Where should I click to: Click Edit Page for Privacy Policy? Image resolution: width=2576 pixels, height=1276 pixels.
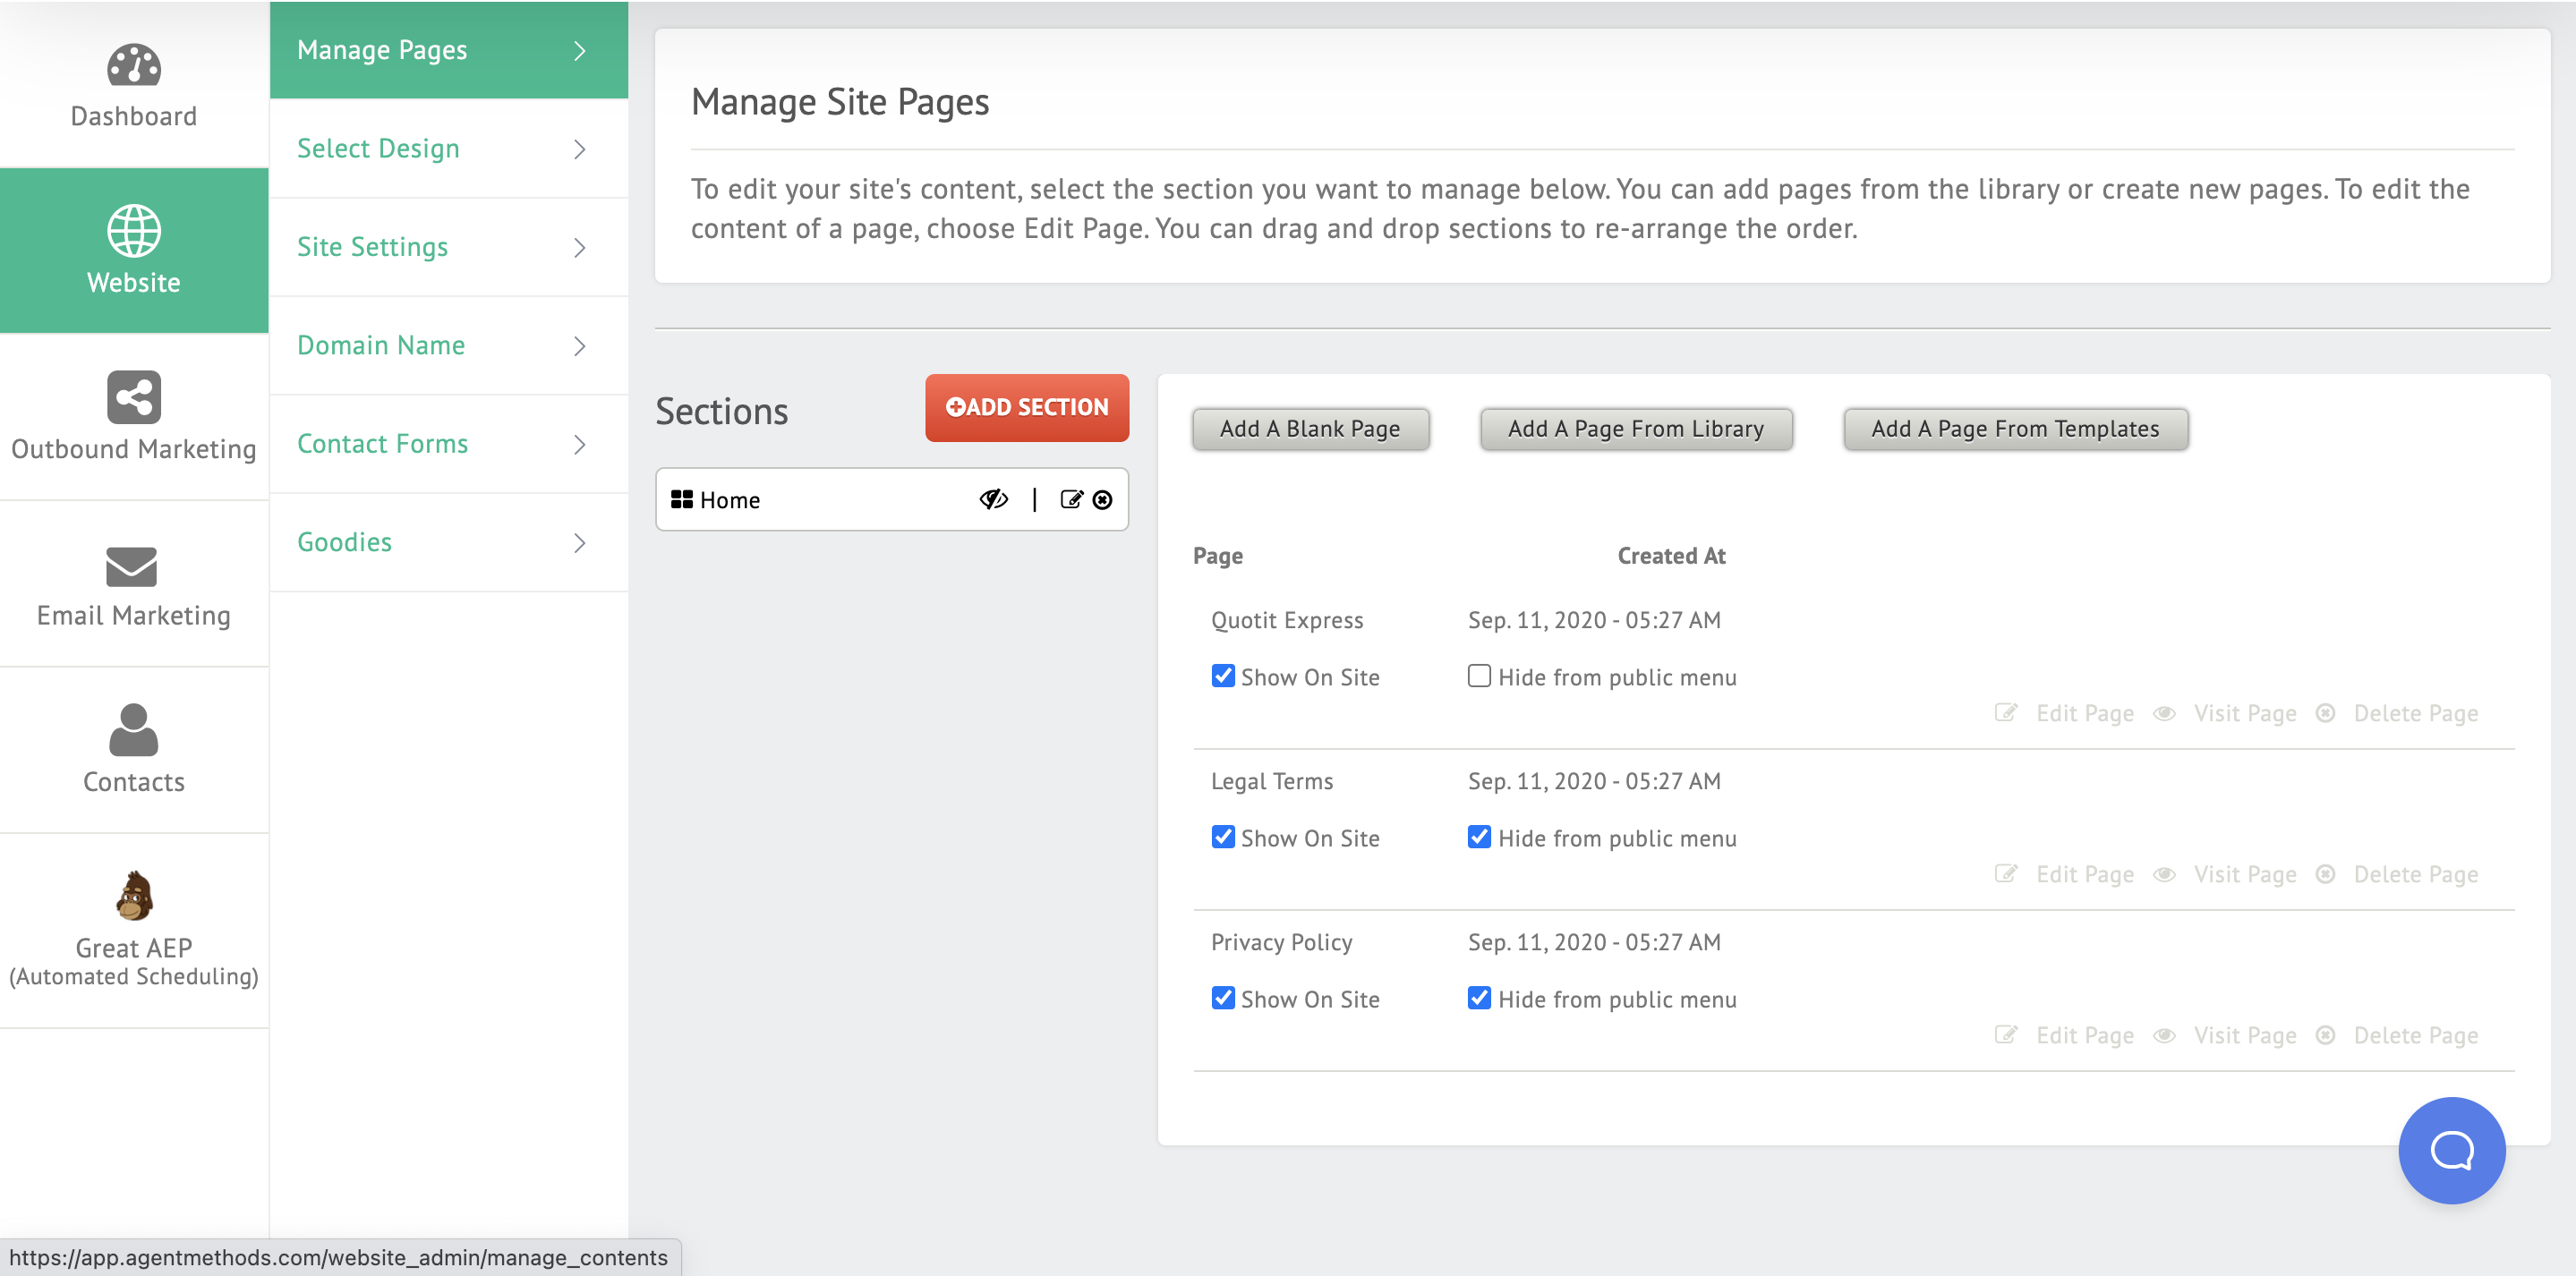point(2084,1035)
